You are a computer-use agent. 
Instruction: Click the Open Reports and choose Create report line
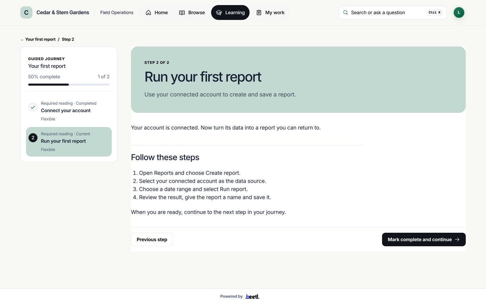[190, 173]
